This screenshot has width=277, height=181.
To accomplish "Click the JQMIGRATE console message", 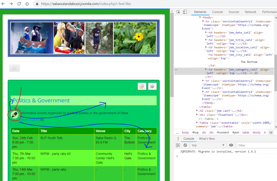I will [x=218, y=152].
